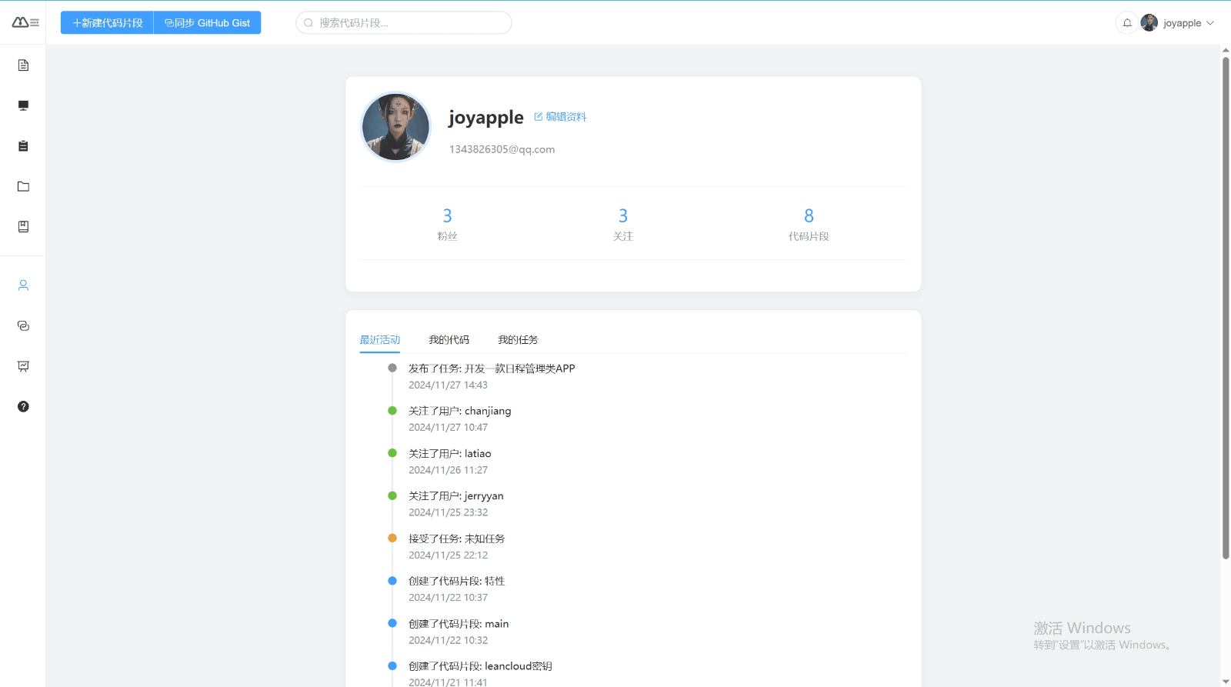
Task: Click the timestamp 2024/11/27 14:43
Action: [x=448, y=385]
